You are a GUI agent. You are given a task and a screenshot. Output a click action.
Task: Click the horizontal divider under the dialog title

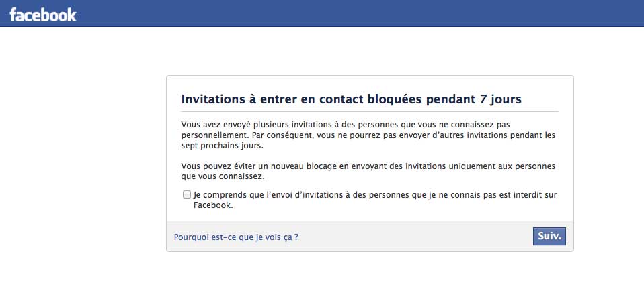370,111
